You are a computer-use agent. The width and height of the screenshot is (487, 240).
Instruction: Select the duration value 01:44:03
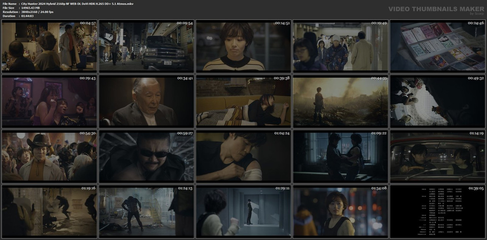click(27, 16)
